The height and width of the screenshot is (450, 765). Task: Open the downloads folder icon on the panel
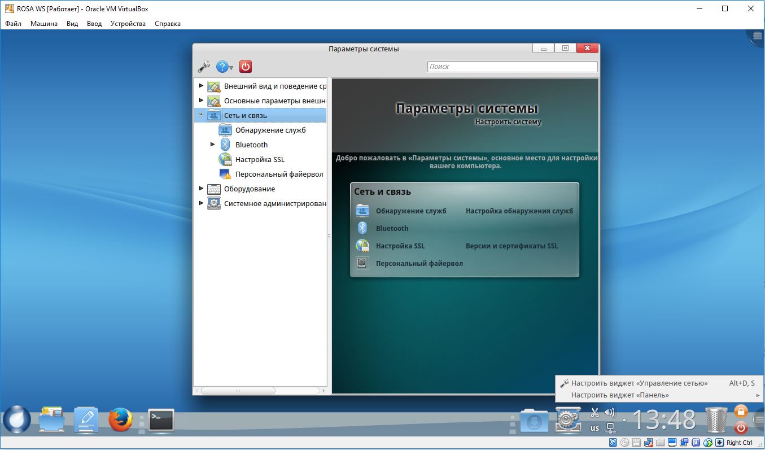click(534, 421)
